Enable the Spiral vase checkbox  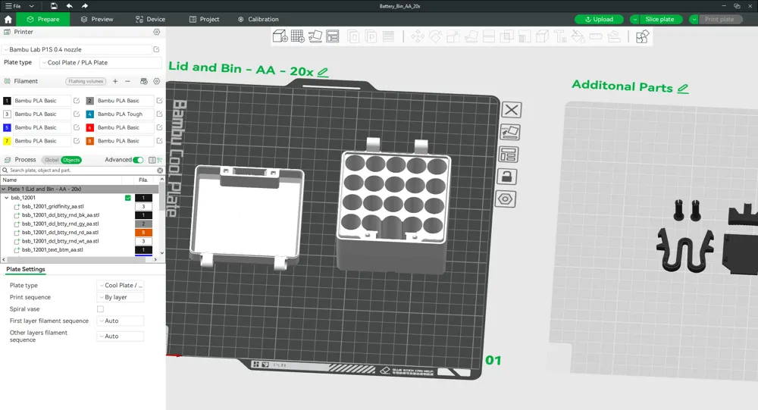(100, 309)
